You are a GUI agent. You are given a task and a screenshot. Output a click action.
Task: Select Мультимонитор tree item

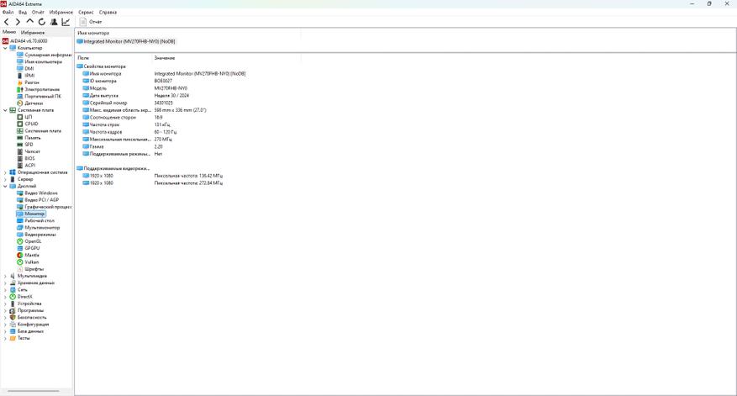pos(42,228)
